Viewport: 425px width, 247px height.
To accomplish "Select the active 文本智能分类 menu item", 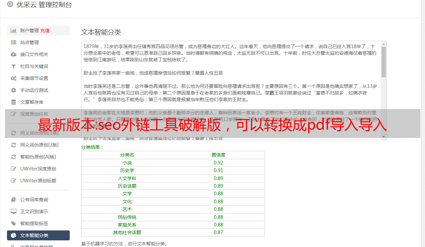I will pyautogui.click(x=38, y=235).
